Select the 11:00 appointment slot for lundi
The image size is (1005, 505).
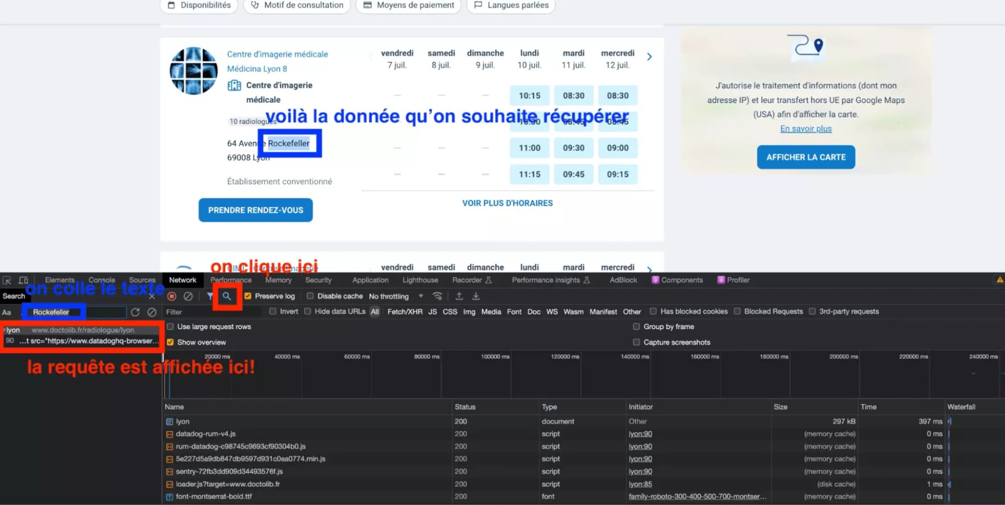(529, 148)
